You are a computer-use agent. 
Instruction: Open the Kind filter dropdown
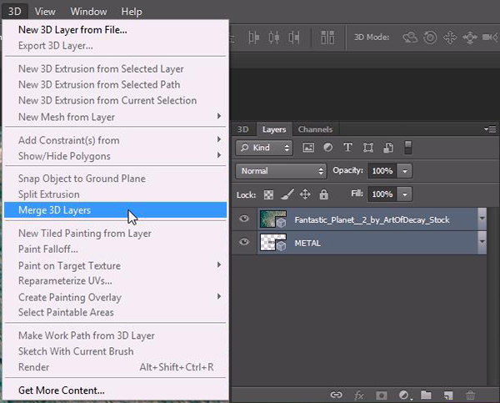[263, 148]
